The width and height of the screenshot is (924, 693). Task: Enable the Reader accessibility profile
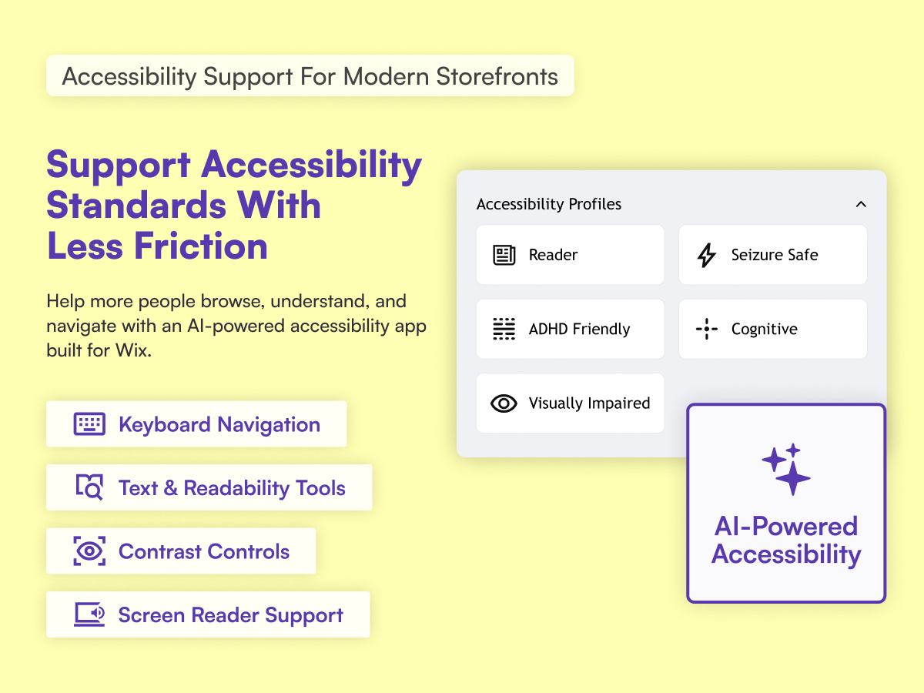[570, 255]
